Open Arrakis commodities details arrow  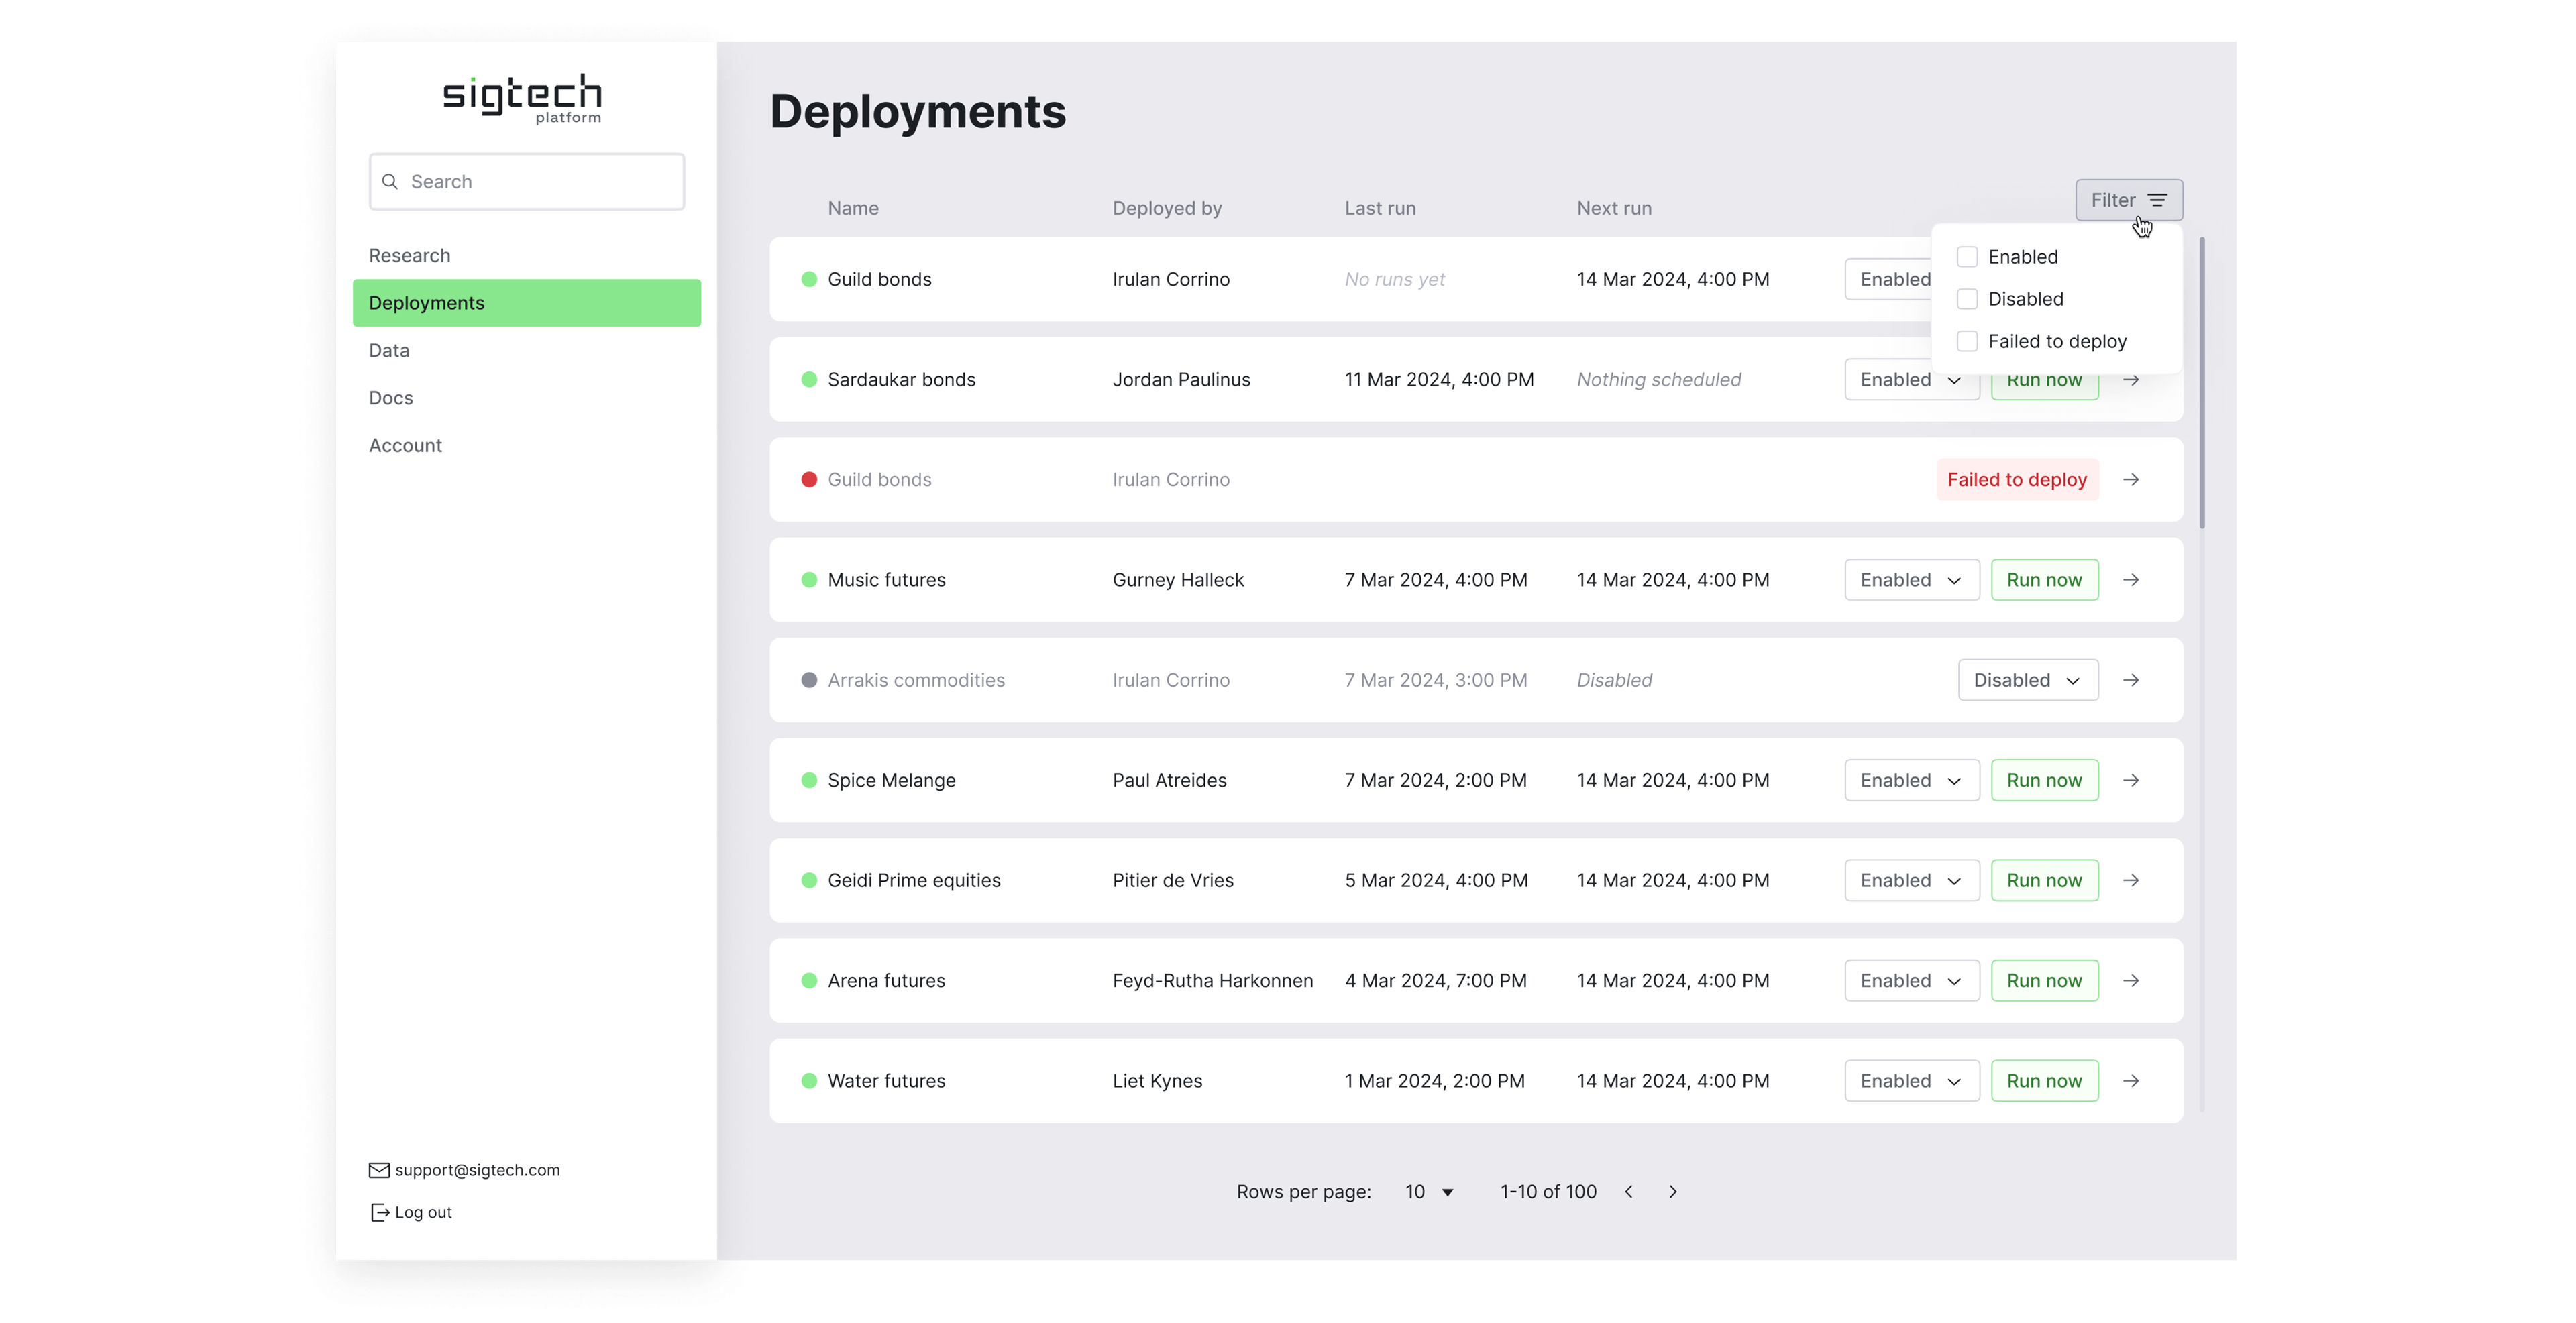(2131, 679)
